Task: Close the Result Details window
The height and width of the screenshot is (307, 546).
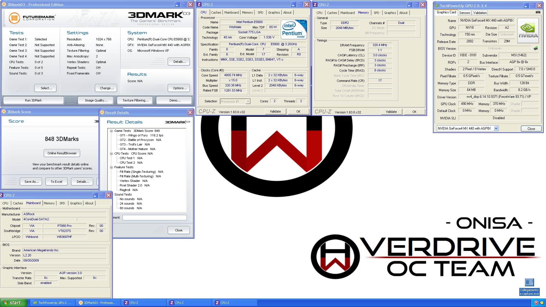Action: [x=190, y=113]
